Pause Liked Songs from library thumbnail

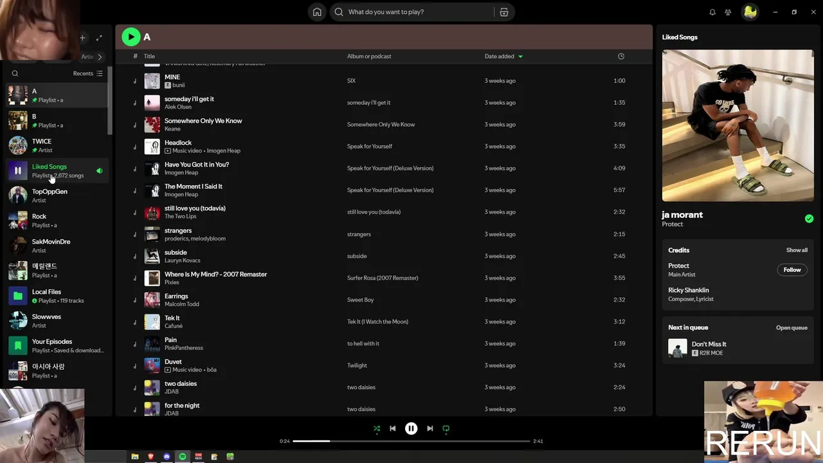click(18, 170)
